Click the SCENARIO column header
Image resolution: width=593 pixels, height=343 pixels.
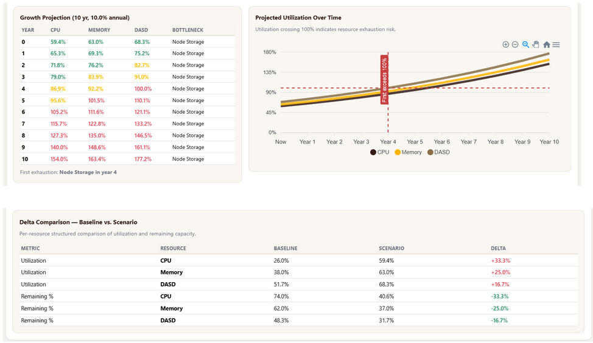point(391,248)
